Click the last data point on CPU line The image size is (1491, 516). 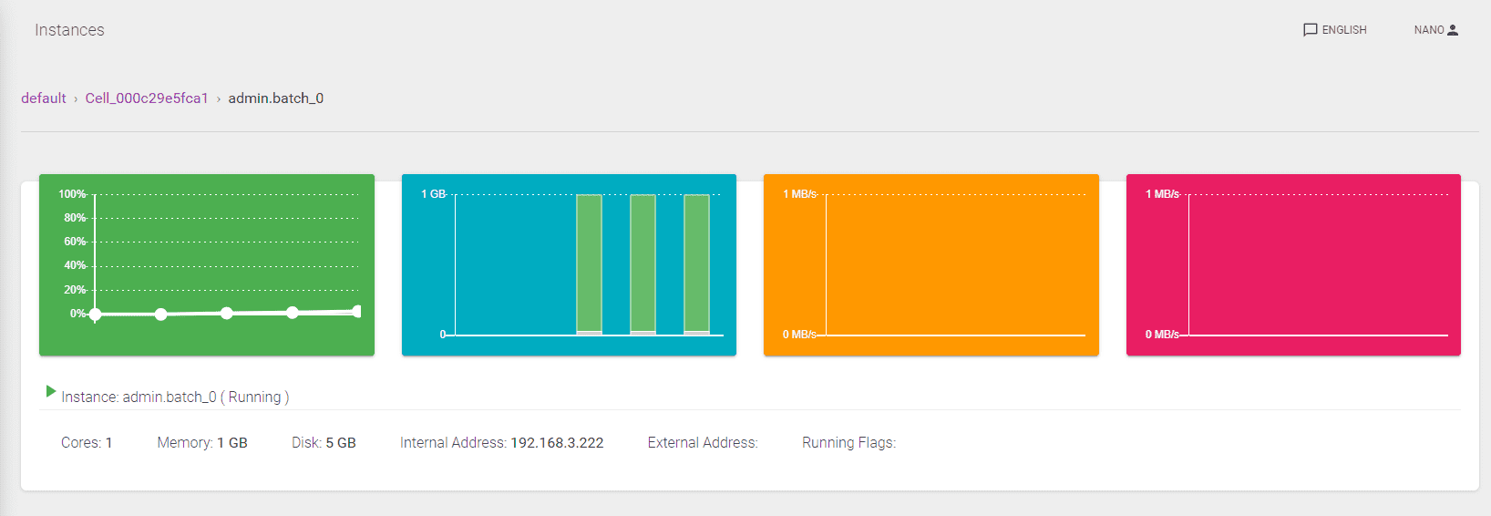(x=356, y=312)
